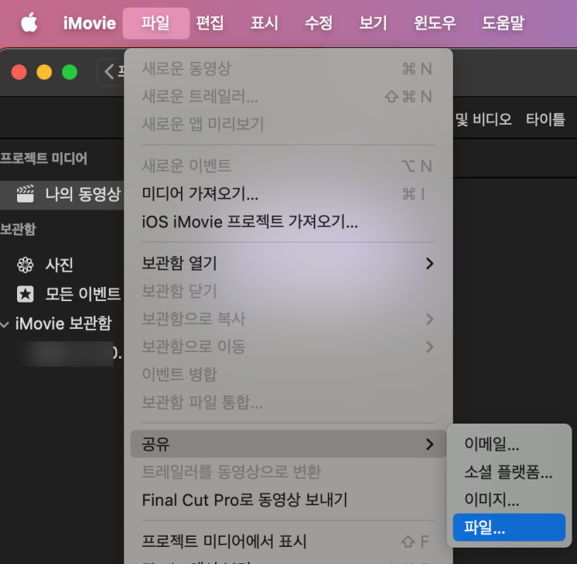
Task: Click the clapperboard icon beside 나의 동영상
Action: [25, 194]
